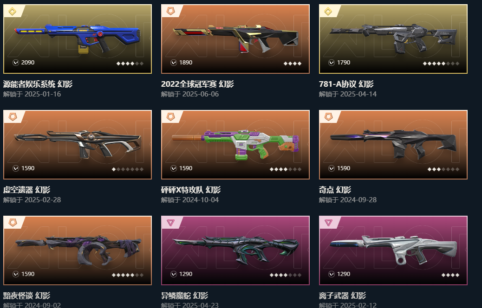Select the green-purple 砰砰X特攻队 Phantom skin
The image size is (482, 308).
(235, 145)
